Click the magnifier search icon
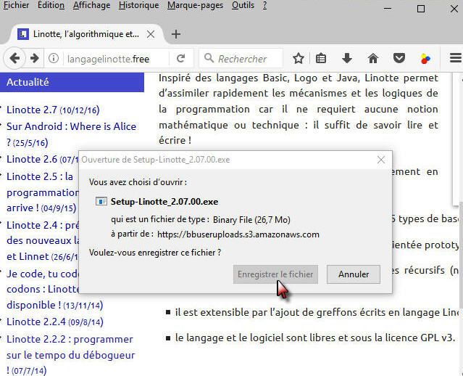The height and width of the screenshot is (376, 463). click(209, 58)
